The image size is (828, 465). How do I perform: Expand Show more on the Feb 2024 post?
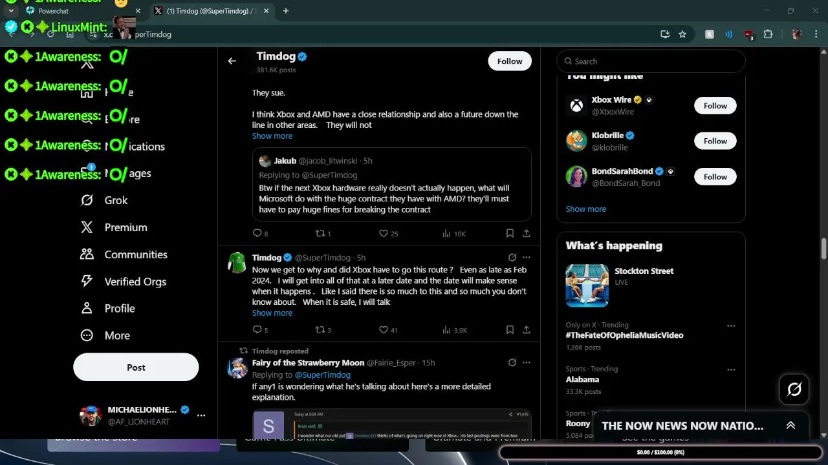click(x=272, y=313)
